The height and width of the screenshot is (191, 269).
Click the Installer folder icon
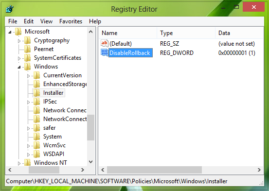[37, 93]
